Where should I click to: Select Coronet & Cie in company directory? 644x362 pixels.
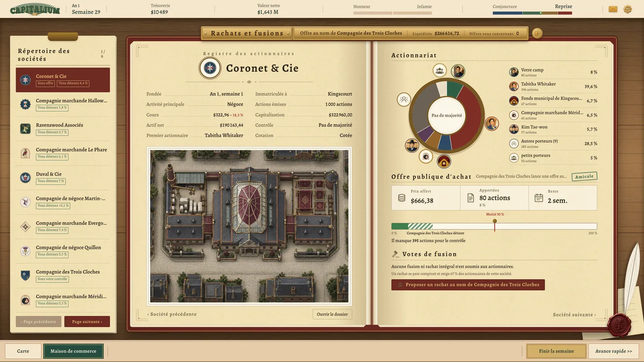63,80
